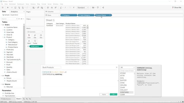Switch to the Data Source tab

click(x=6, y=99)
